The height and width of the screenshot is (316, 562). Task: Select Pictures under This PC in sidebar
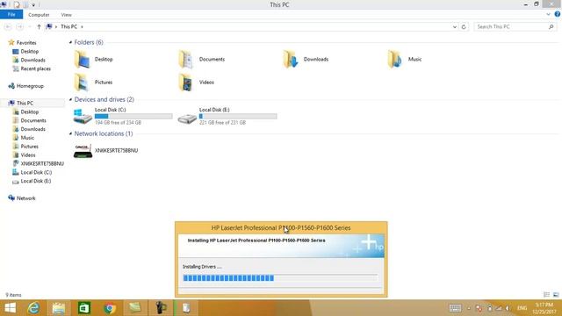[x=29, y=147]
